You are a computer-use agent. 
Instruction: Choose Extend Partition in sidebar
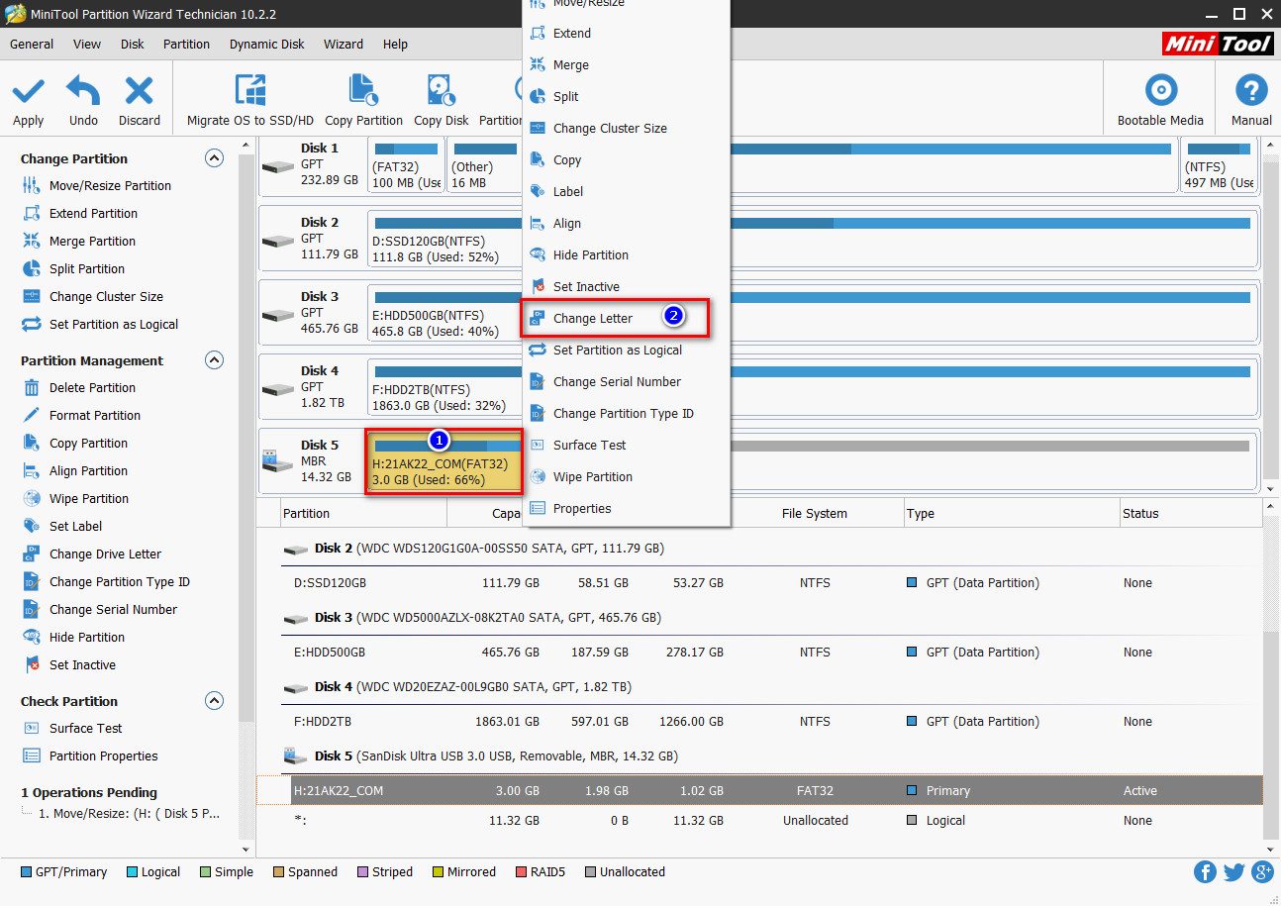pos(93,213)
